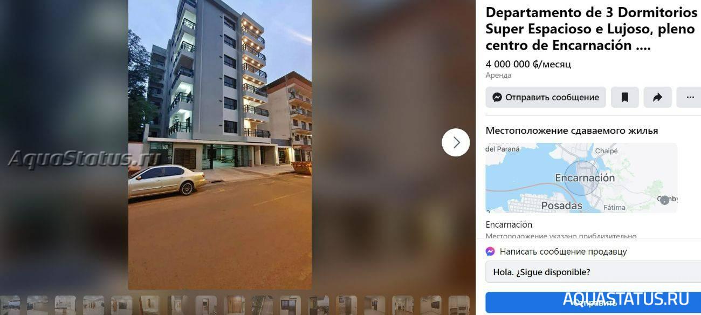
Task: Select the last photo thumbnail in strip
Action: click(459, 305)
